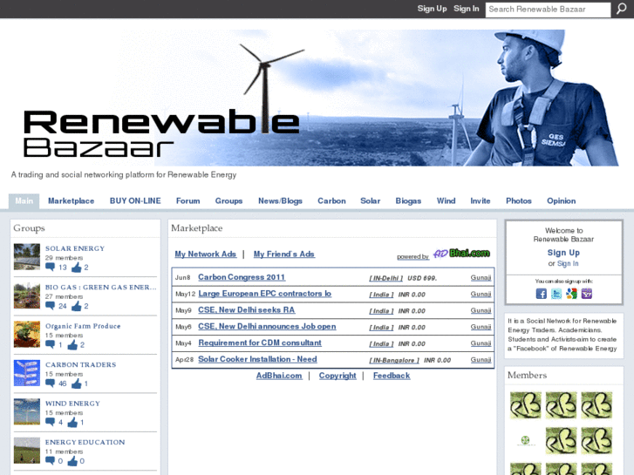Go to the News/Blogs navigation tab

pos(280,200)
